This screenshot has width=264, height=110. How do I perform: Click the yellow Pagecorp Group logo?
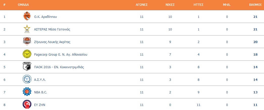[27, 54]
